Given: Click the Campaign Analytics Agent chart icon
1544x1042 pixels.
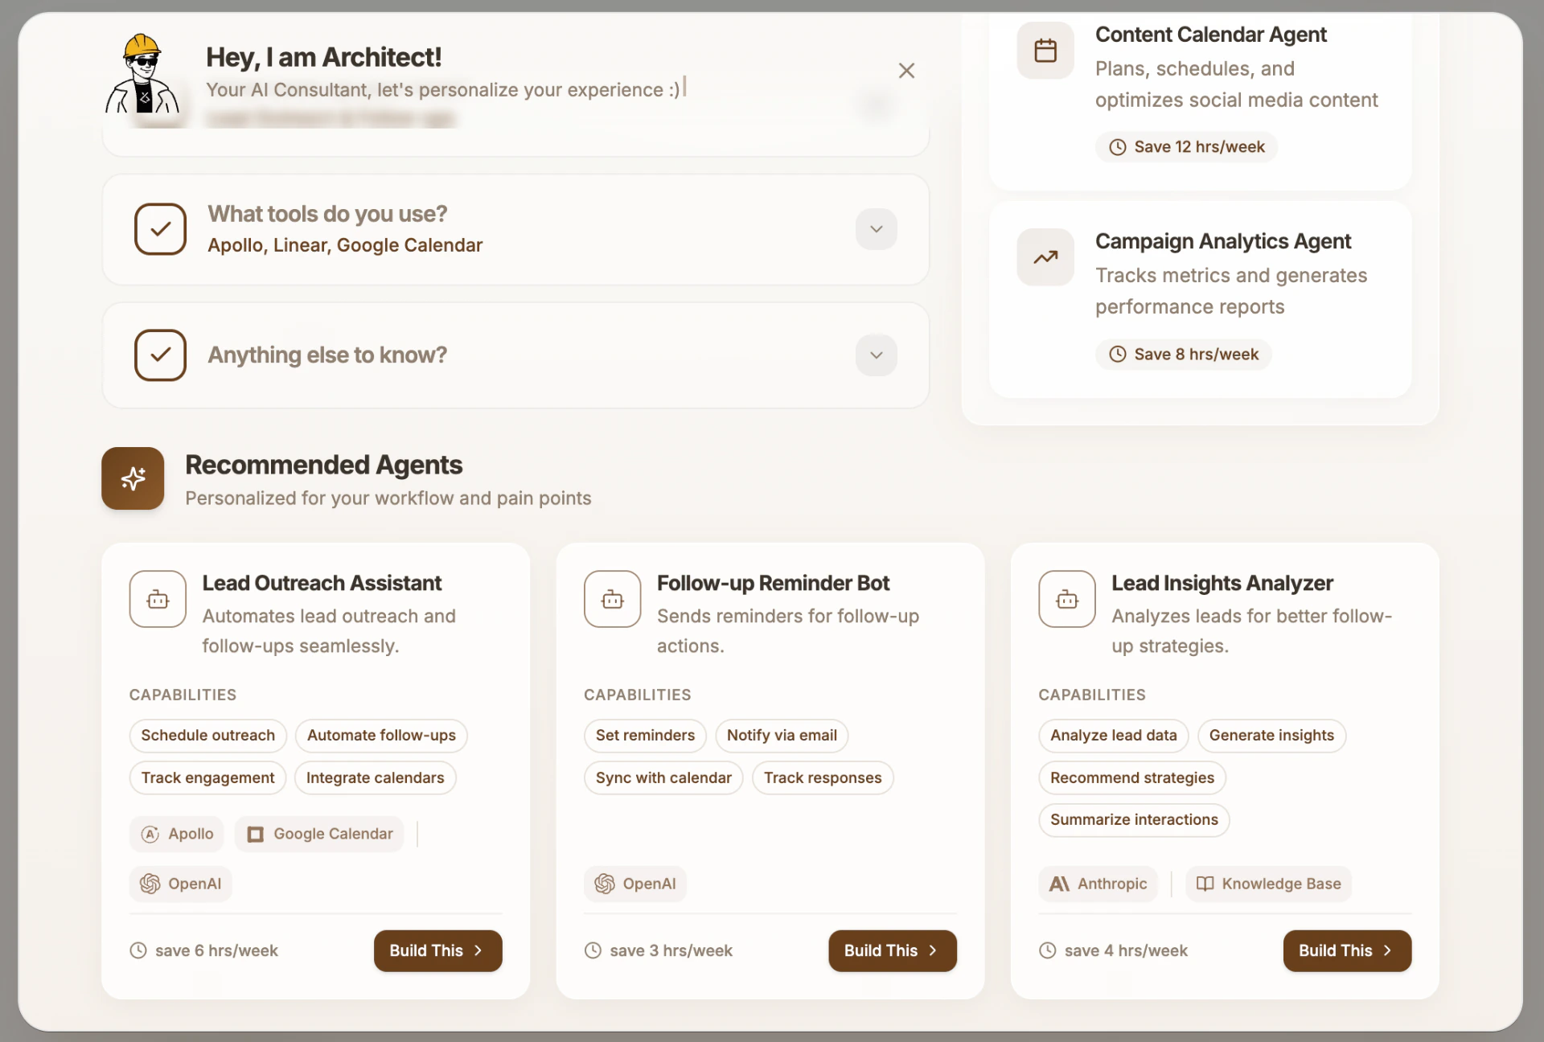Looking at the screenshot, I should tap(1045, 257).
